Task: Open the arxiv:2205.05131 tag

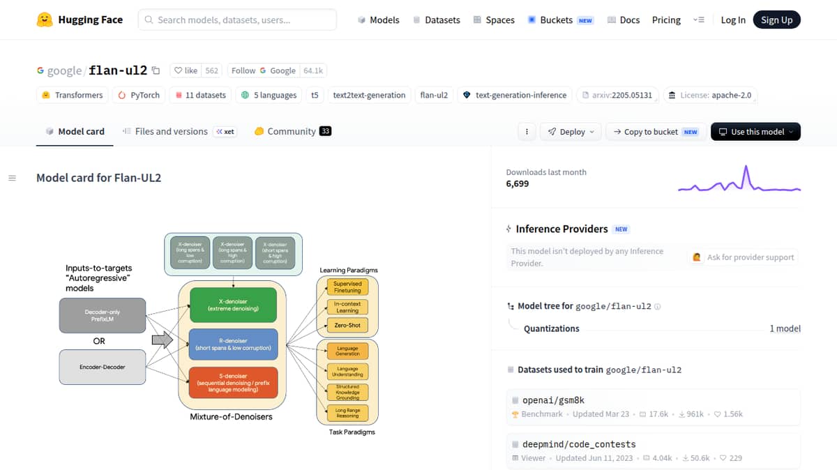Action: pyautogui.click(x=617, y=95)
